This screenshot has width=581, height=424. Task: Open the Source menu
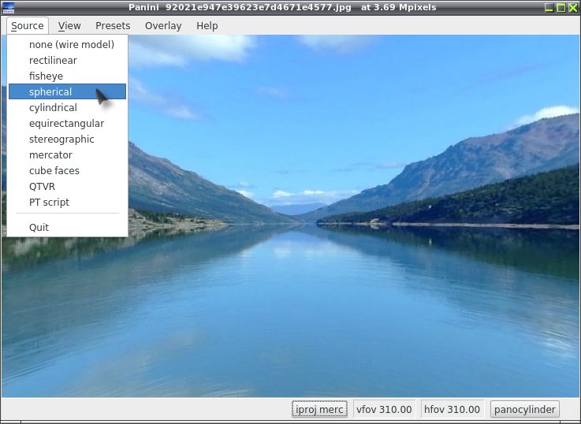click(27, 25)
